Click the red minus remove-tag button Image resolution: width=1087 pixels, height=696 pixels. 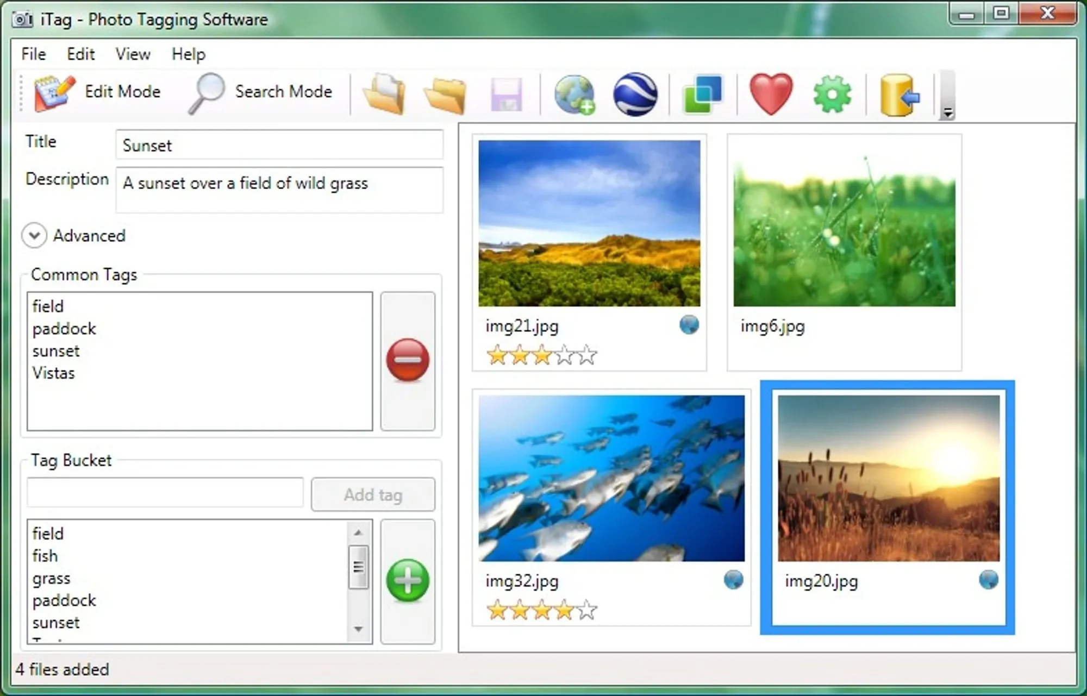(408, 360)
